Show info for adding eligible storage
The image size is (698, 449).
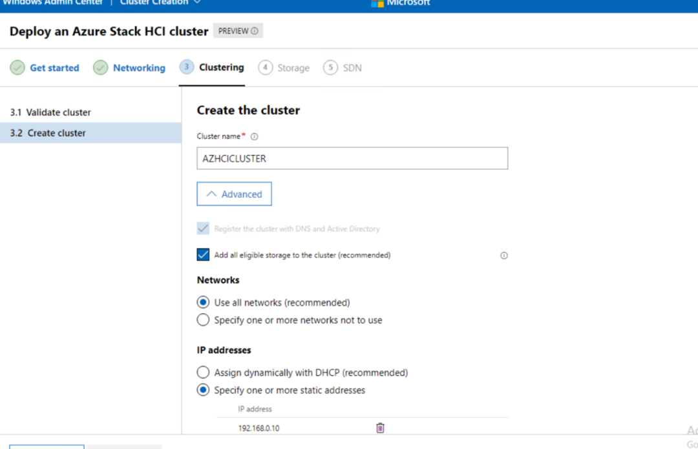click(504, 255)
